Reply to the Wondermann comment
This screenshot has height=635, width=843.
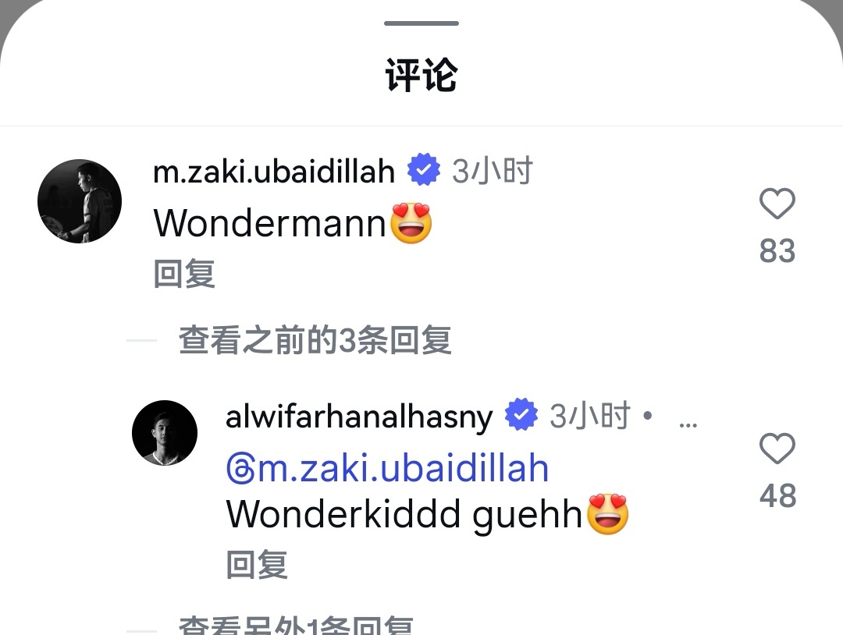click(184, 274)
